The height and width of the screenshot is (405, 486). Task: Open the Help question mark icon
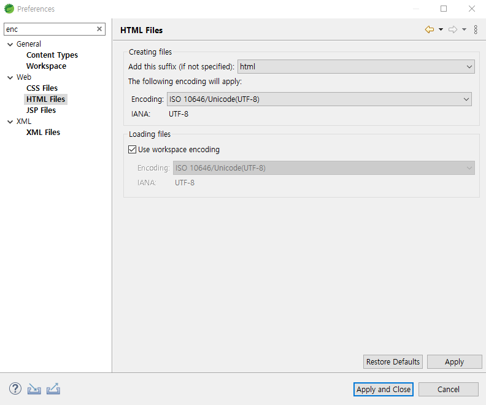(15, 388)
